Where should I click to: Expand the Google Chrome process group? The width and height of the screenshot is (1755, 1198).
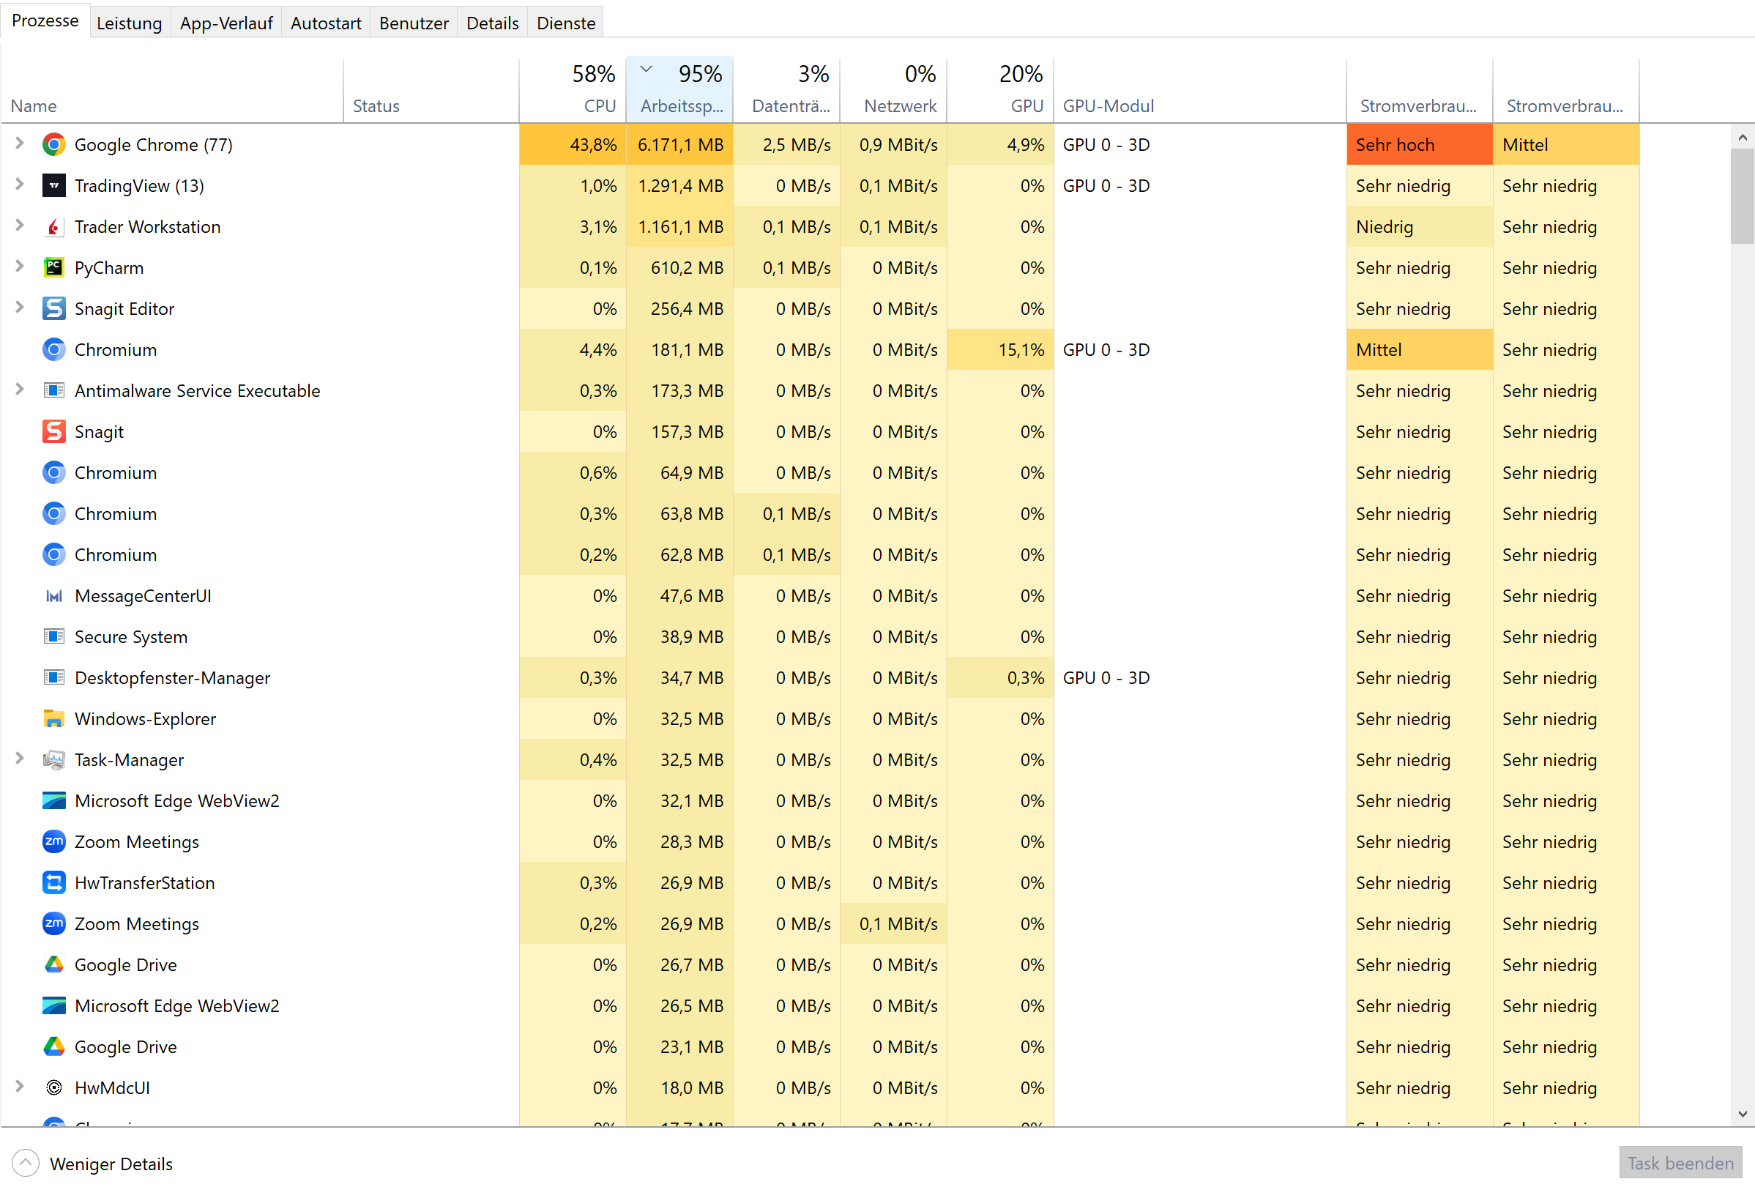[x=20, y=143]
